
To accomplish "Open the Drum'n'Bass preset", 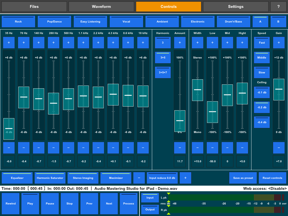I will pyautogui.click(x=234, y=21).
